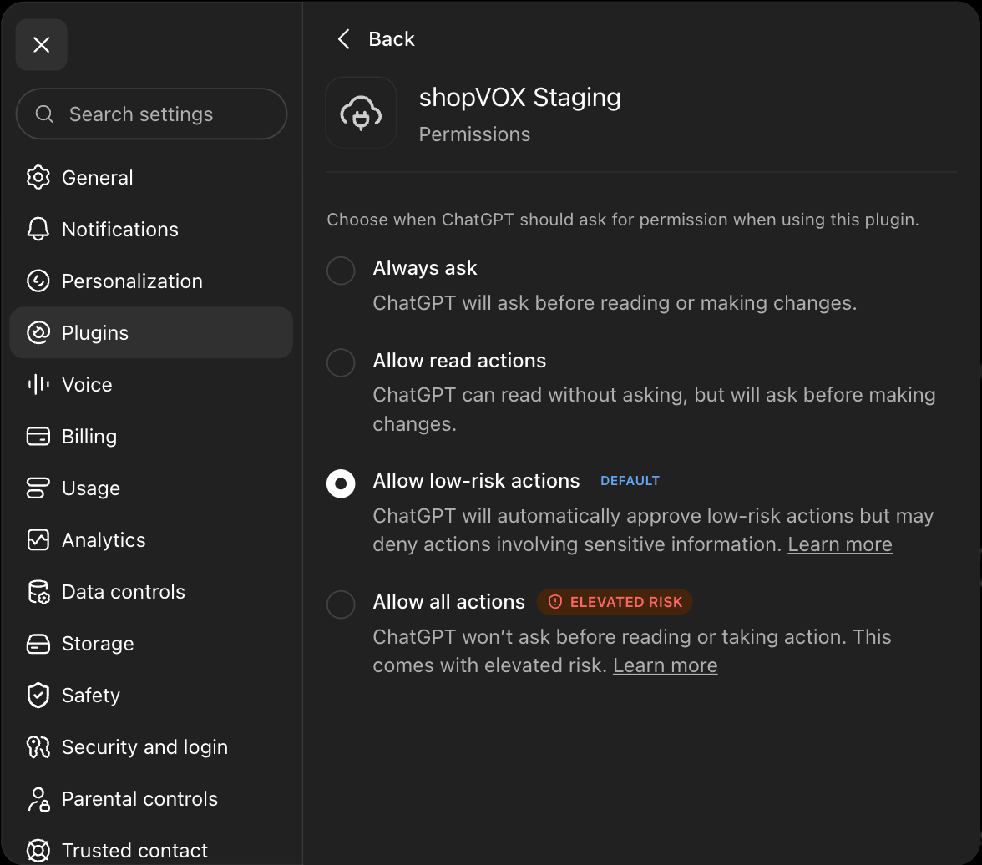This screenshot has height=865, width=982.
Task: Select the Always ask radio button
Action: click(x=341, y=271)
